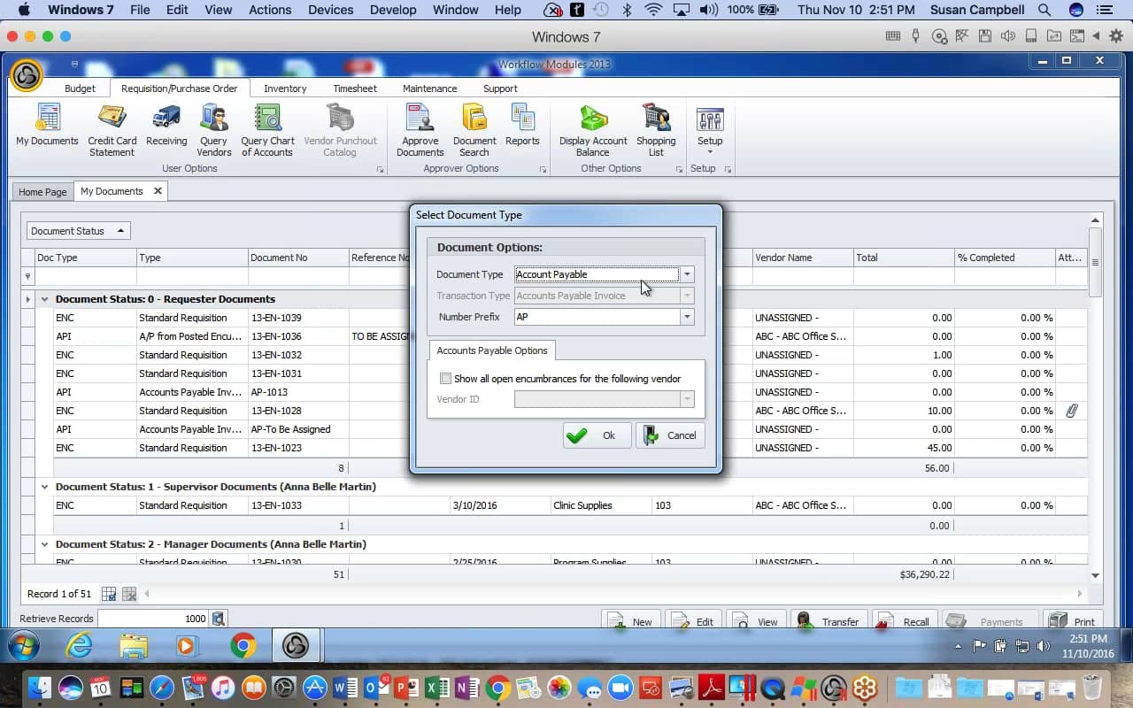Click the Edit button
This screenshot has width=1133, height=708.
693,621
